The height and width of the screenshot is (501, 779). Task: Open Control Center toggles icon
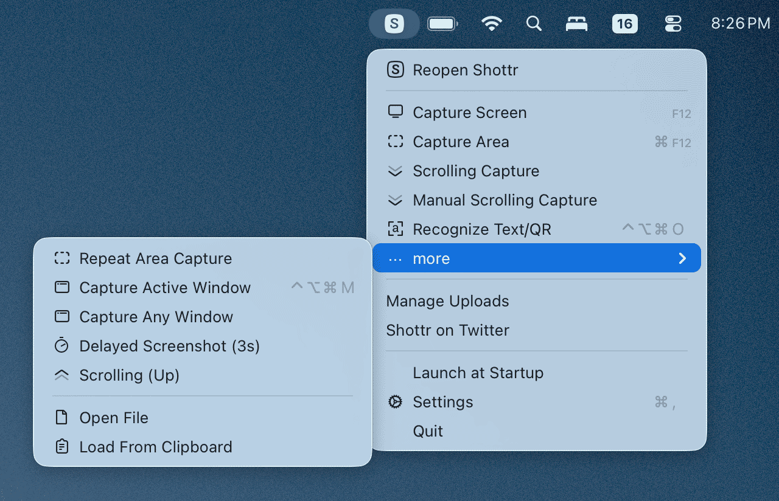(673, 24)
